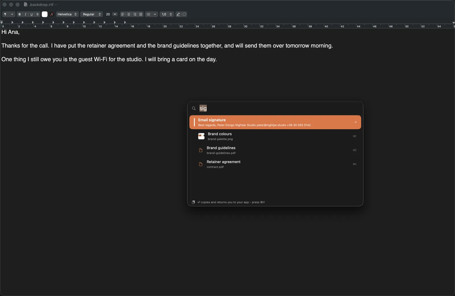Screen dimensions: 455x296
Task: Toggle italic formatting
Action: (26, 14)
